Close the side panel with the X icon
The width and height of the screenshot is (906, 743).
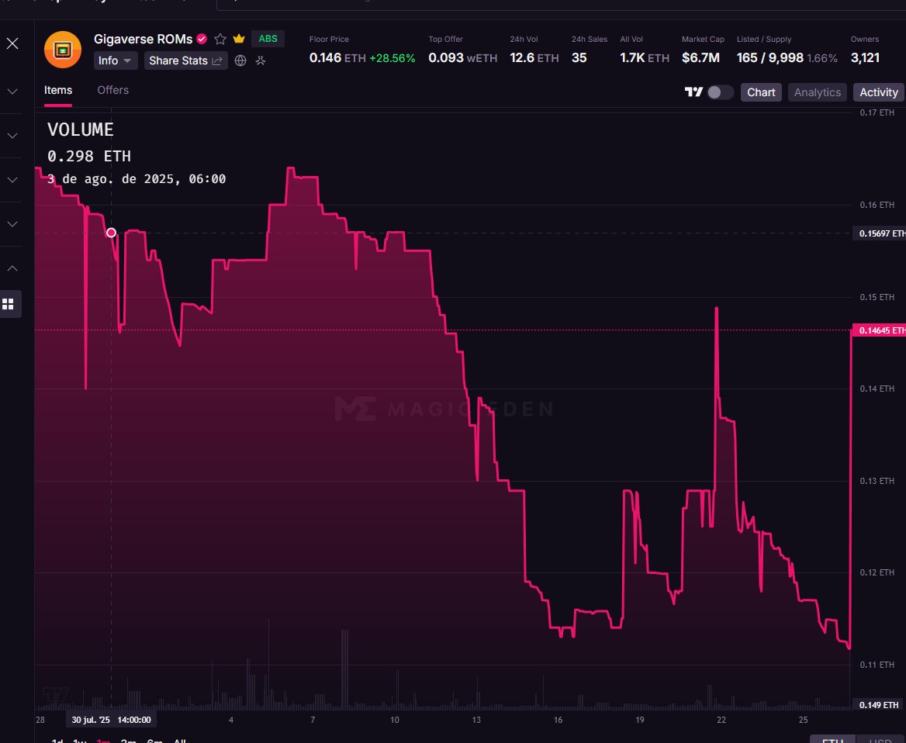coord(12,43)
